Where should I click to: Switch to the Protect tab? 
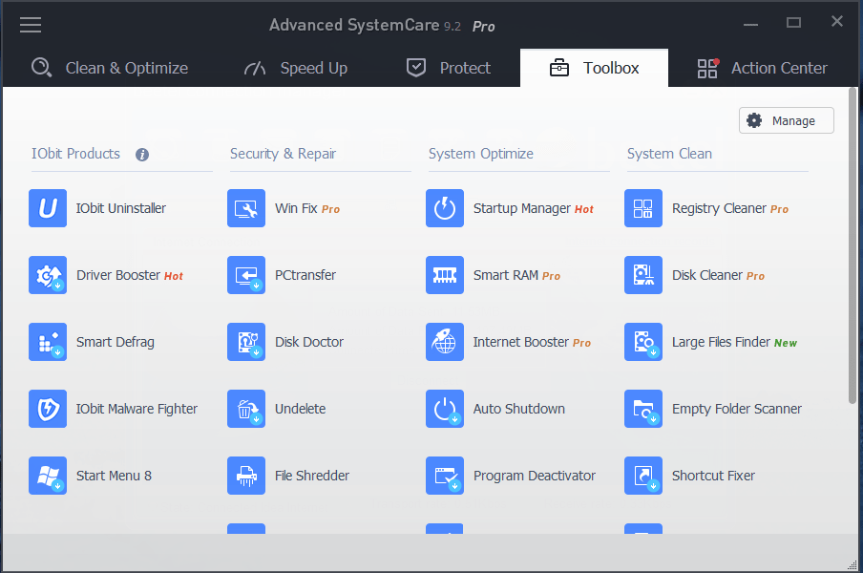tap(447, 68)
